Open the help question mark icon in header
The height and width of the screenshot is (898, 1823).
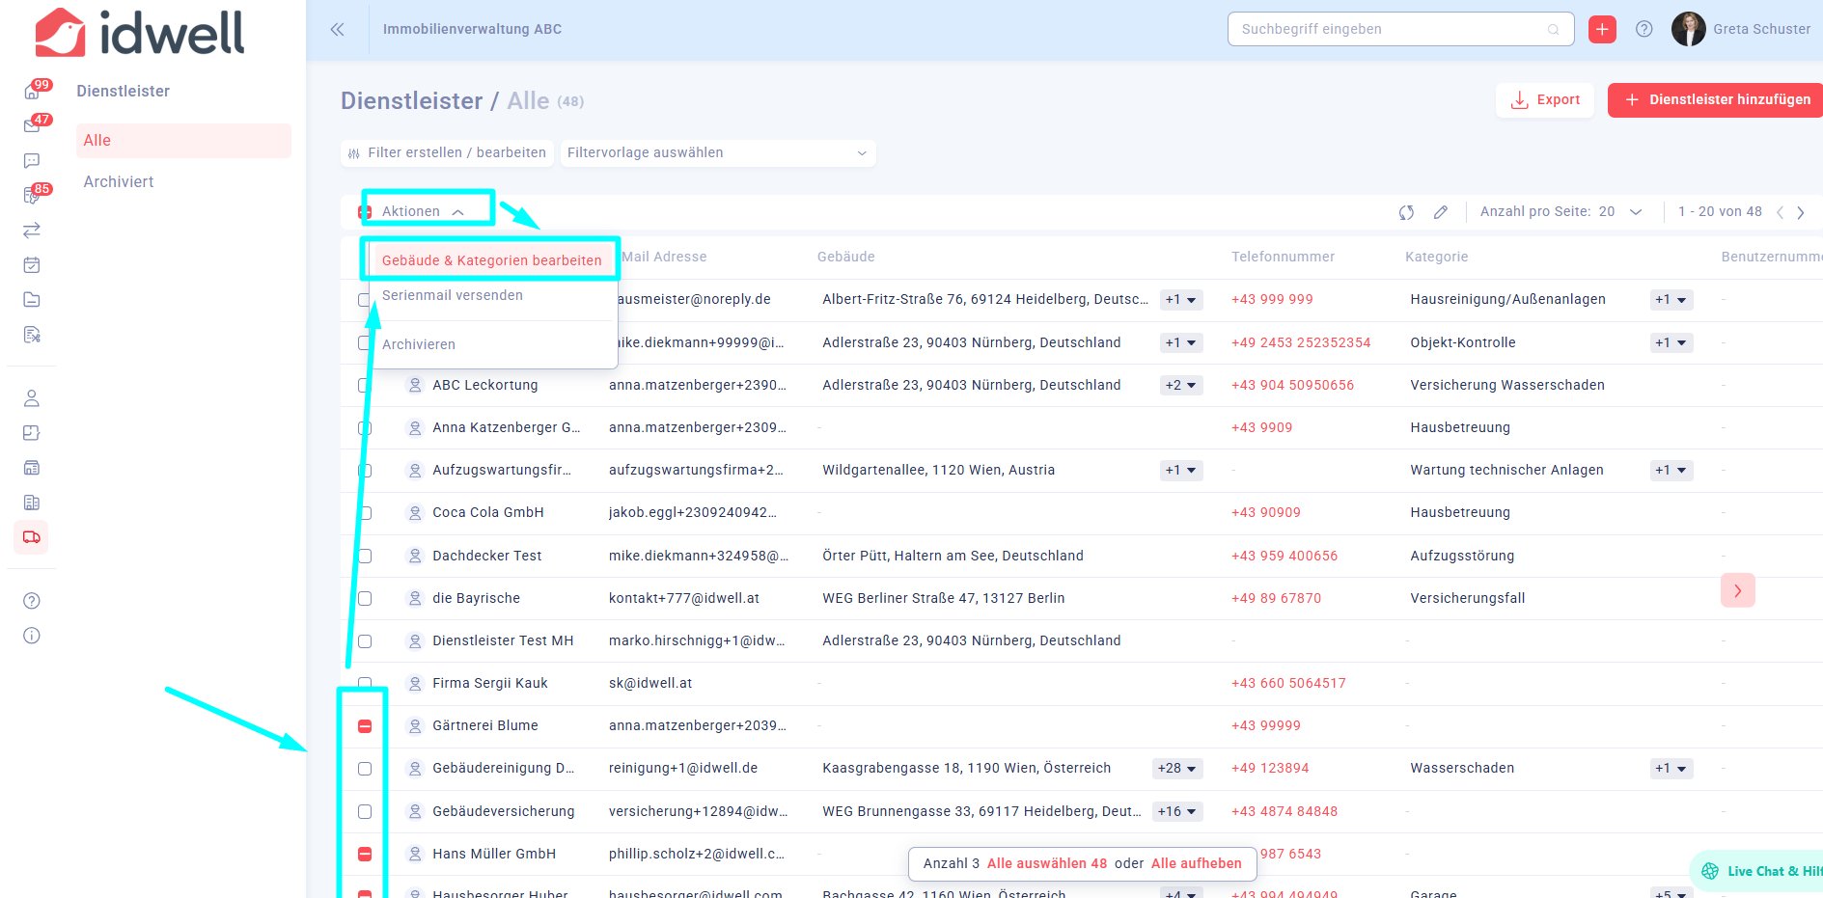1644,30
